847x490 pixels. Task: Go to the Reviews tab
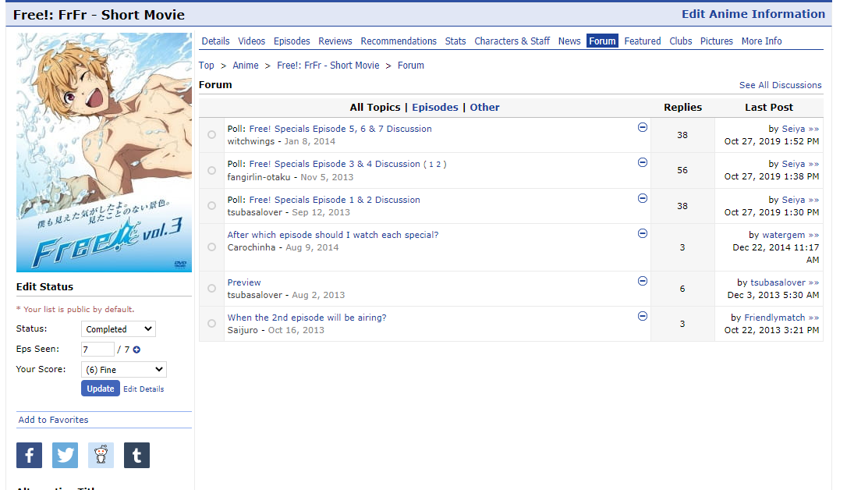point(335,41)
